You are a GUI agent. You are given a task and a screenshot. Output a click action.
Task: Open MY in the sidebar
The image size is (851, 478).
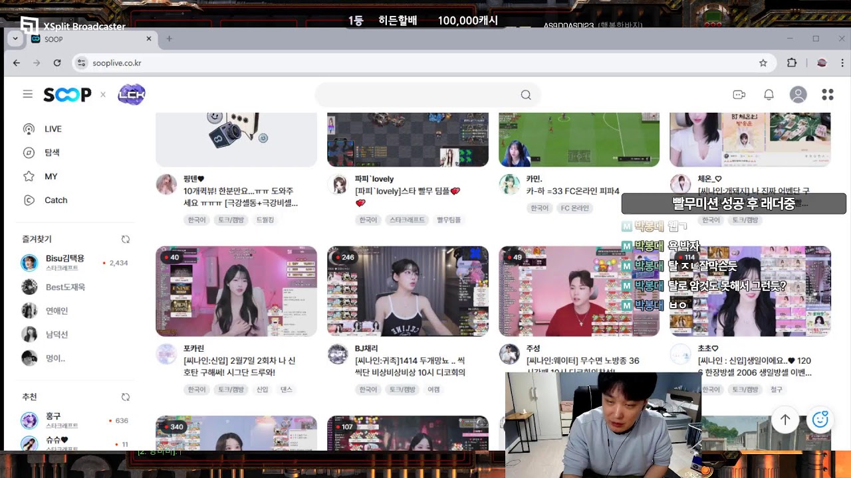pos(51,177)
